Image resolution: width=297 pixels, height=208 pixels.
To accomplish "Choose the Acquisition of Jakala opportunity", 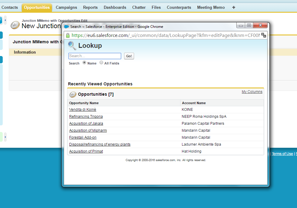I will click(x=86, y=124).
